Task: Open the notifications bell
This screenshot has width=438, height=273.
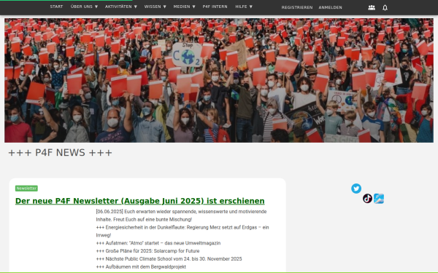Action: click(x=385, y=7)
